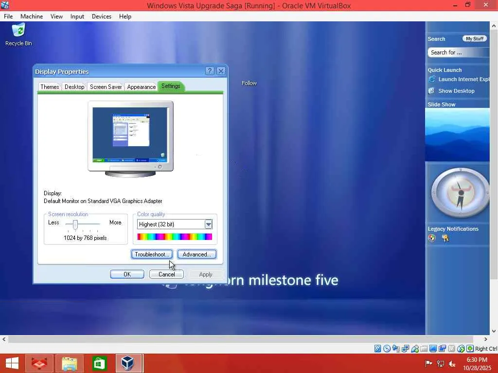Click the mouse integration status icon
Screen dimensions: 498x373
tap(461, 349)
